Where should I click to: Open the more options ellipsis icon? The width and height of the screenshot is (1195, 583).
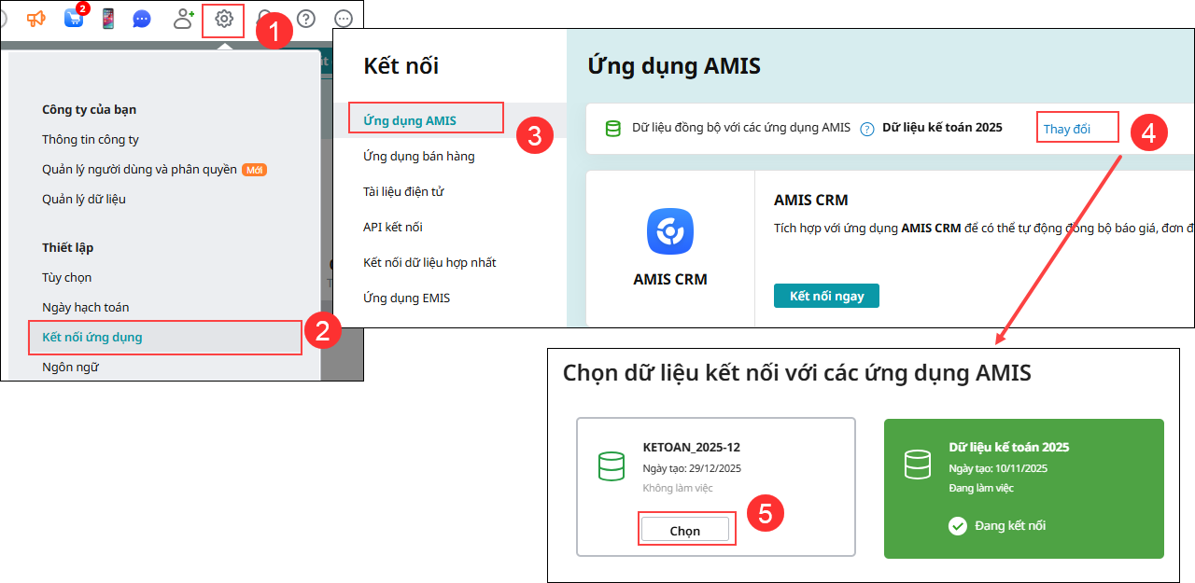[344, 19]
